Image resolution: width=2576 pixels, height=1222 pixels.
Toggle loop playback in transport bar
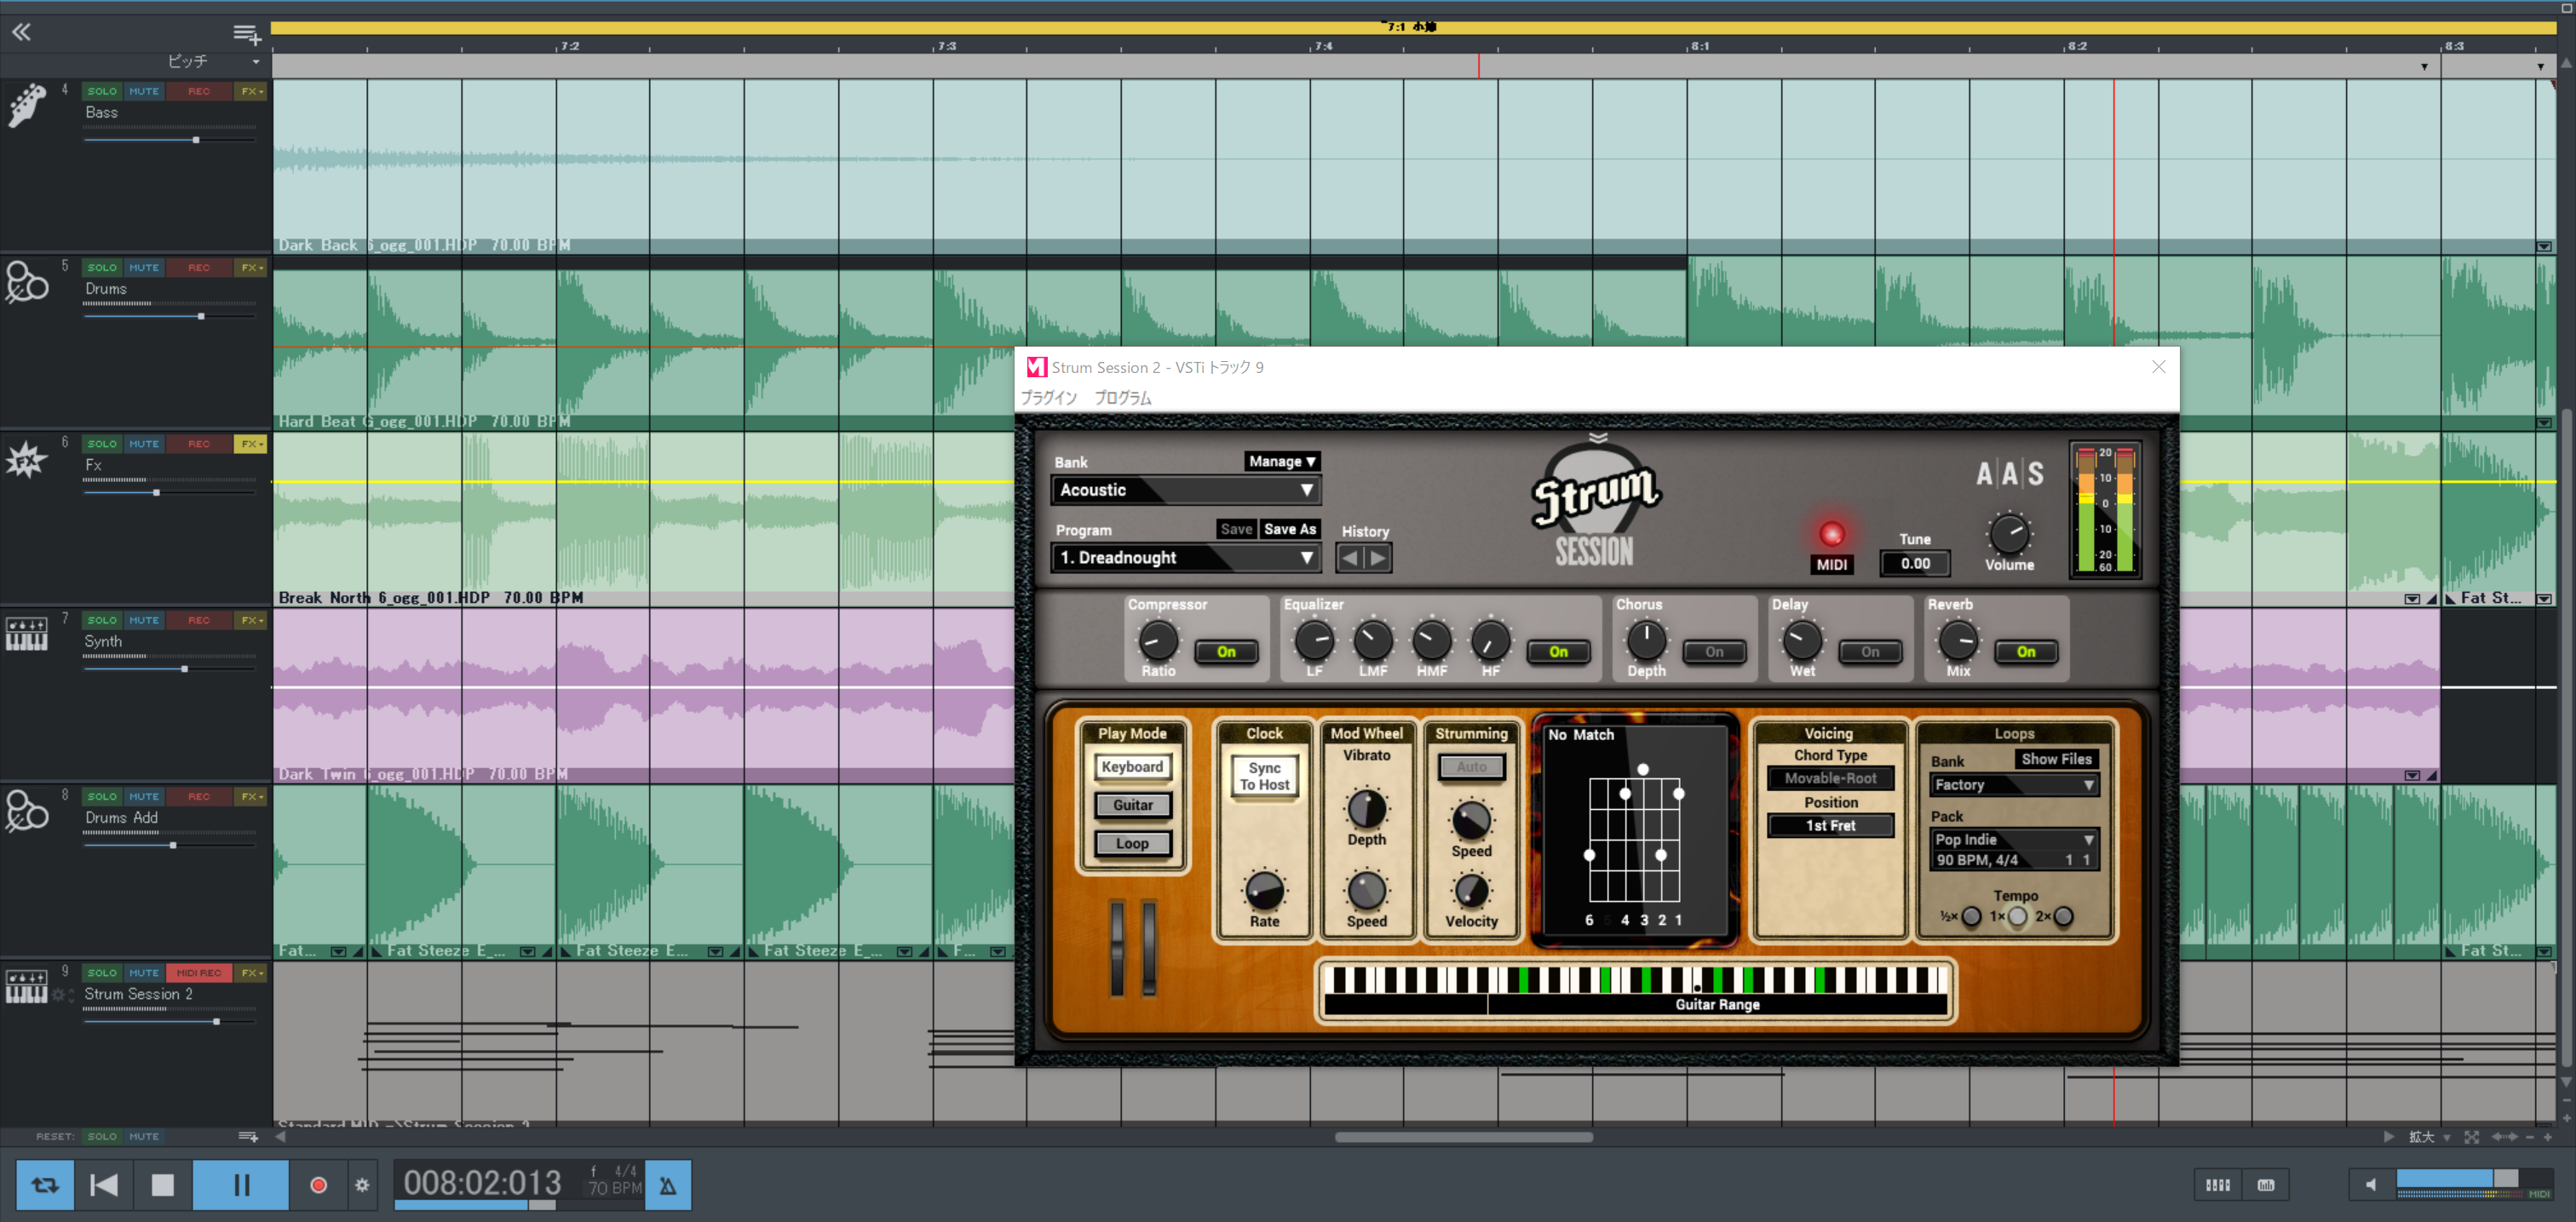(45, 1185)
